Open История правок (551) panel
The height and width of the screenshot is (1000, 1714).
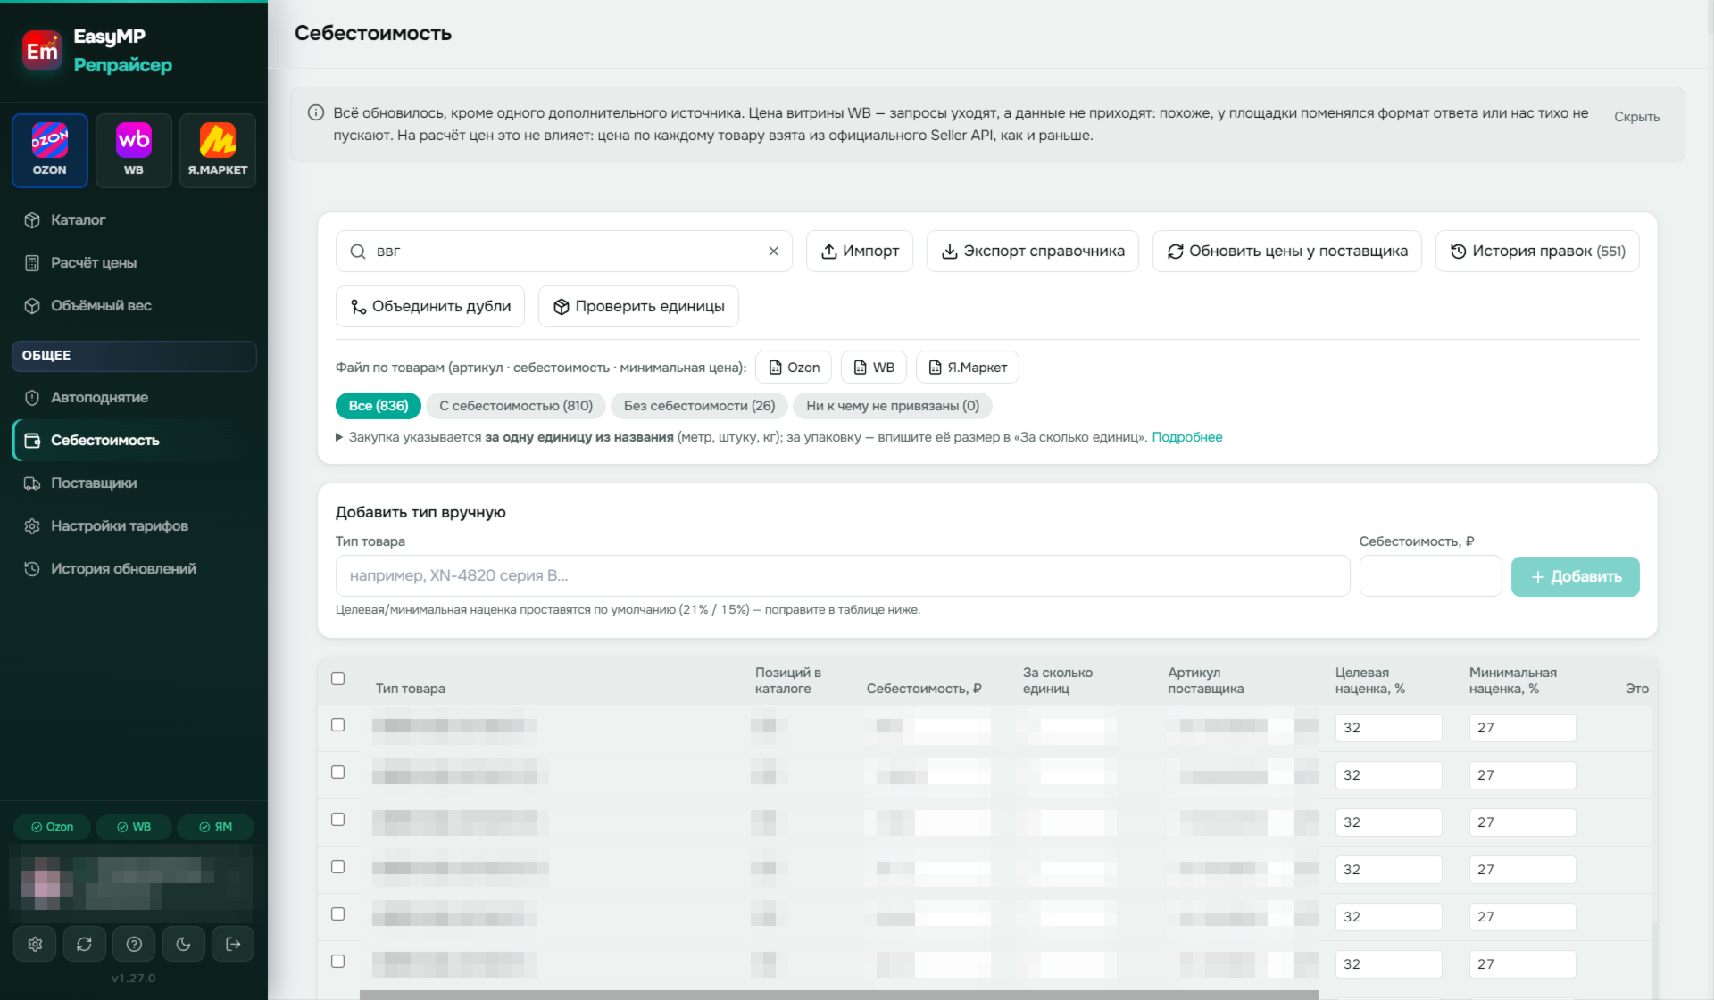click(x=1537, y=252)
